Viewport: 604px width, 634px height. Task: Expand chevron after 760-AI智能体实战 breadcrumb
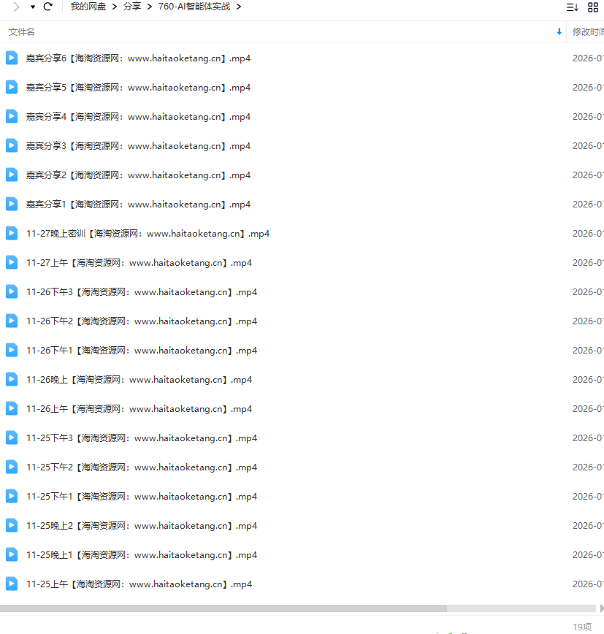point(239,7)
